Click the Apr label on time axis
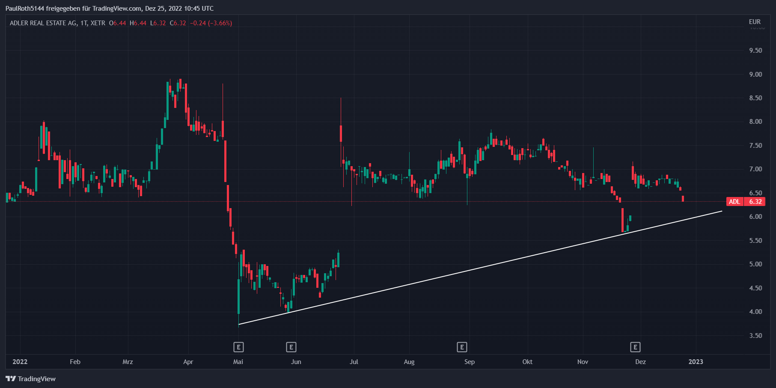 pyautogui.click(x=188, y=362)
